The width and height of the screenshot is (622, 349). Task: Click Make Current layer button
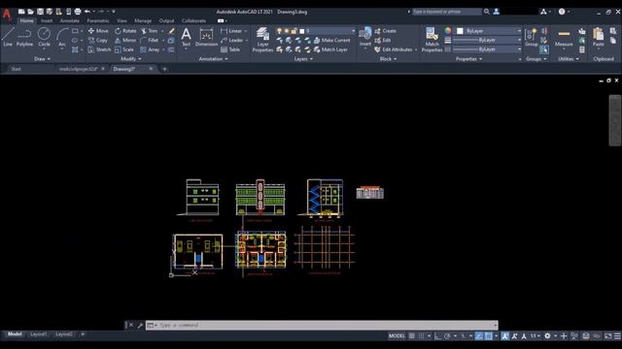[332, 41]
